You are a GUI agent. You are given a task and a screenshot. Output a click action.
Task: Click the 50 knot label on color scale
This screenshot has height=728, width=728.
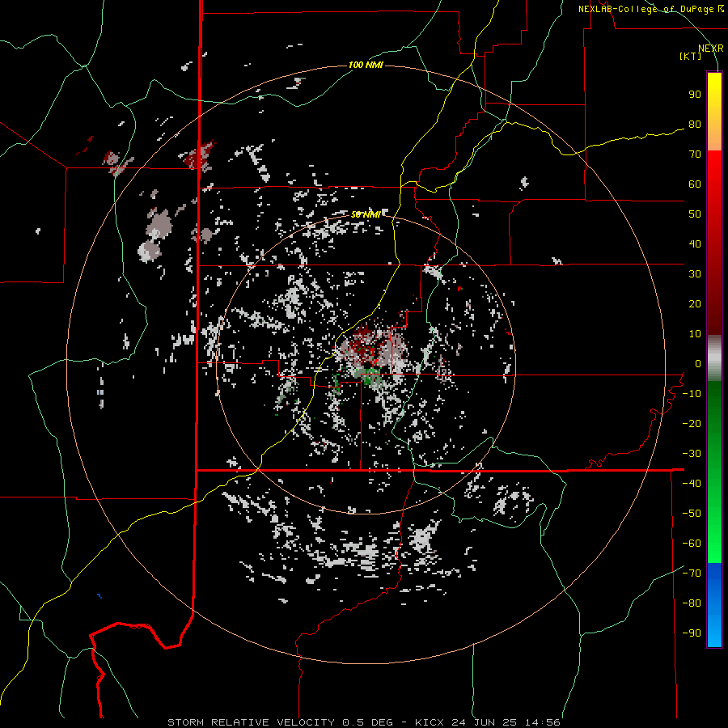click(x=695, y=214)
